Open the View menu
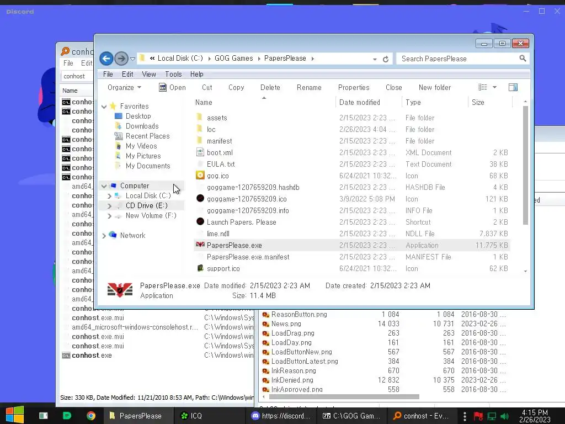The width and height of the screenshot is (565, 424). pos(149,75)
